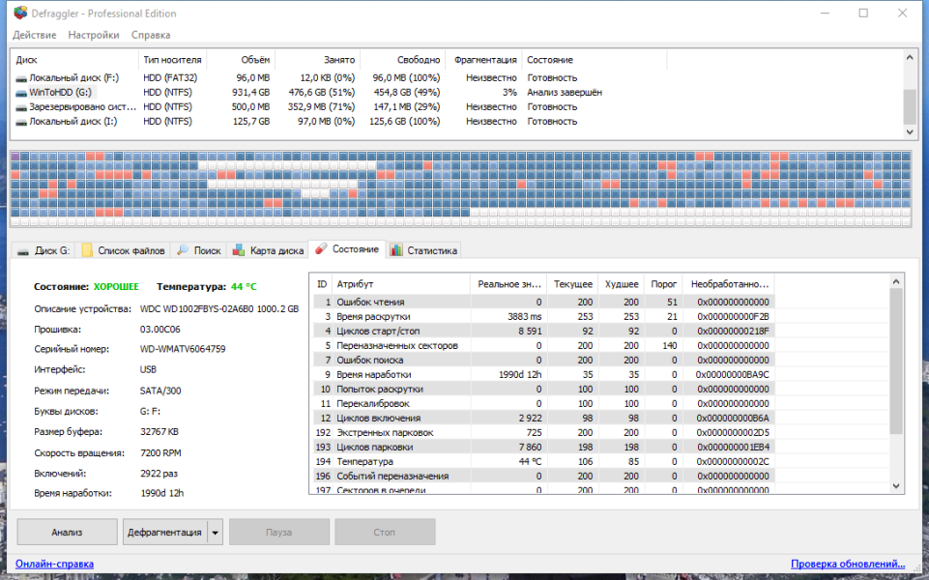The width and height of the screenshot is (929, 580).
Task: Click the Состояние column header in drive list
Action: pos(595,60)
